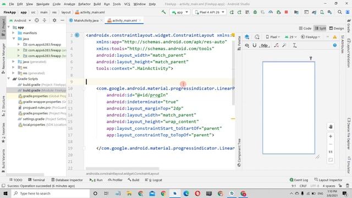Open the Navigate menu
This screenshot has width=352, height=198.
pos(43,4)
